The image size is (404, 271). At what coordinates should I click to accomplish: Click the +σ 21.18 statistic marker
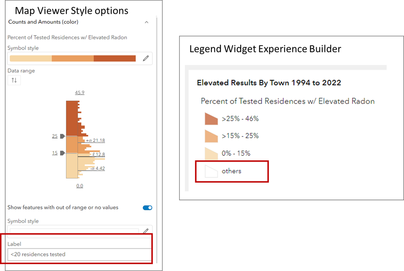pyautogui.click(x=95, y=141)
